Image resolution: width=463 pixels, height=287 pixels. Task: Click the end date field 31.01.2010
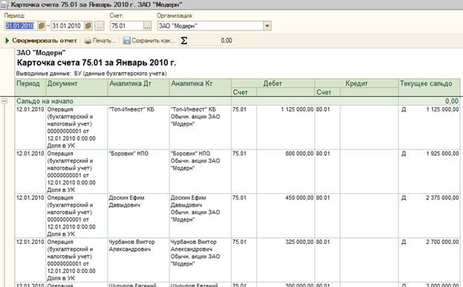coord(68,26)
